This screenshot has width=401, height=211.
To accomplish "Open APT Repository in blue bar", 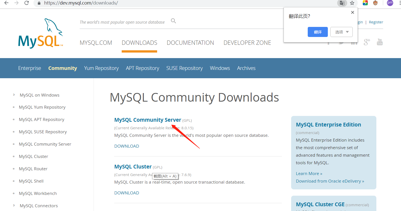I will 143,68.
